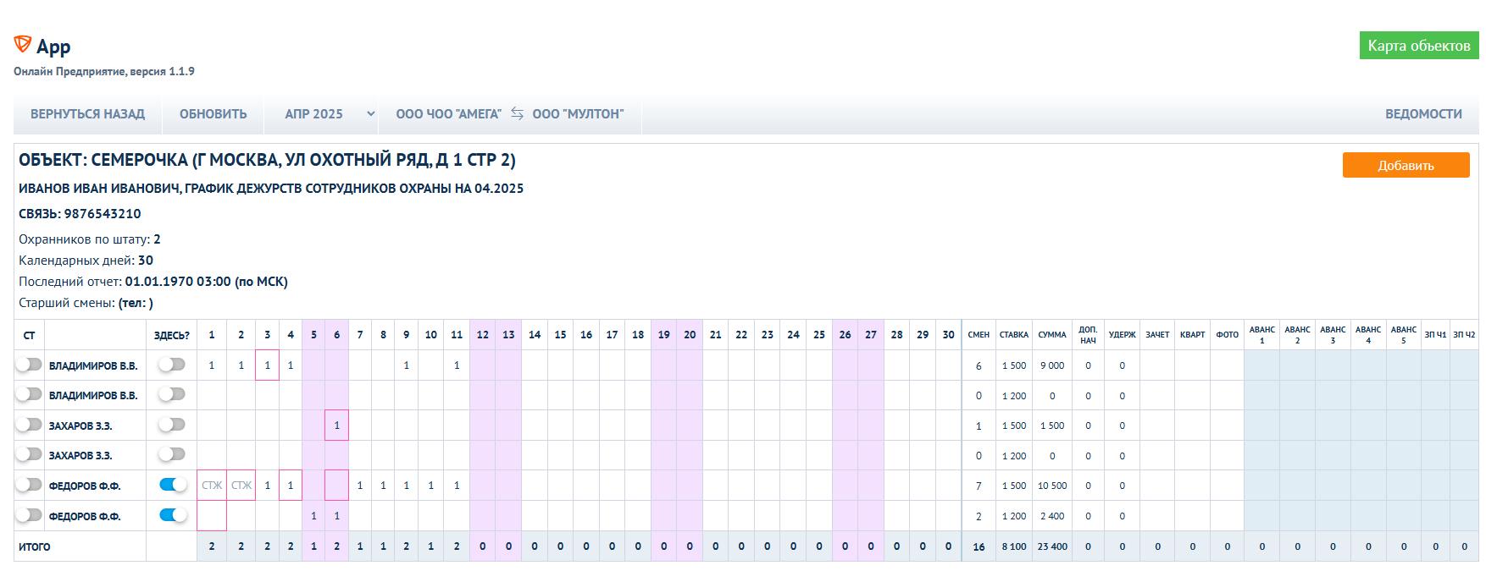Select company ООО "МУЛТОН"
The image size is (1486, 571).
(x=578, y=114)
